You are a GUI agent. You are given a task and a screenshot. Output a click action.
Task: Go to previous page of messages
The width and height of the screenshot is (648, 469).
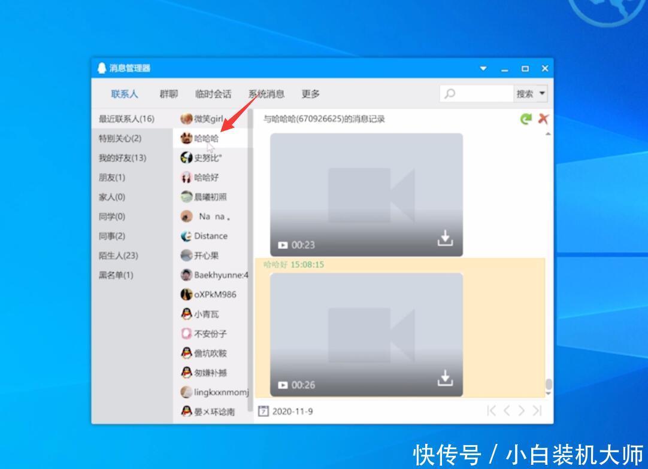[506, 411]
